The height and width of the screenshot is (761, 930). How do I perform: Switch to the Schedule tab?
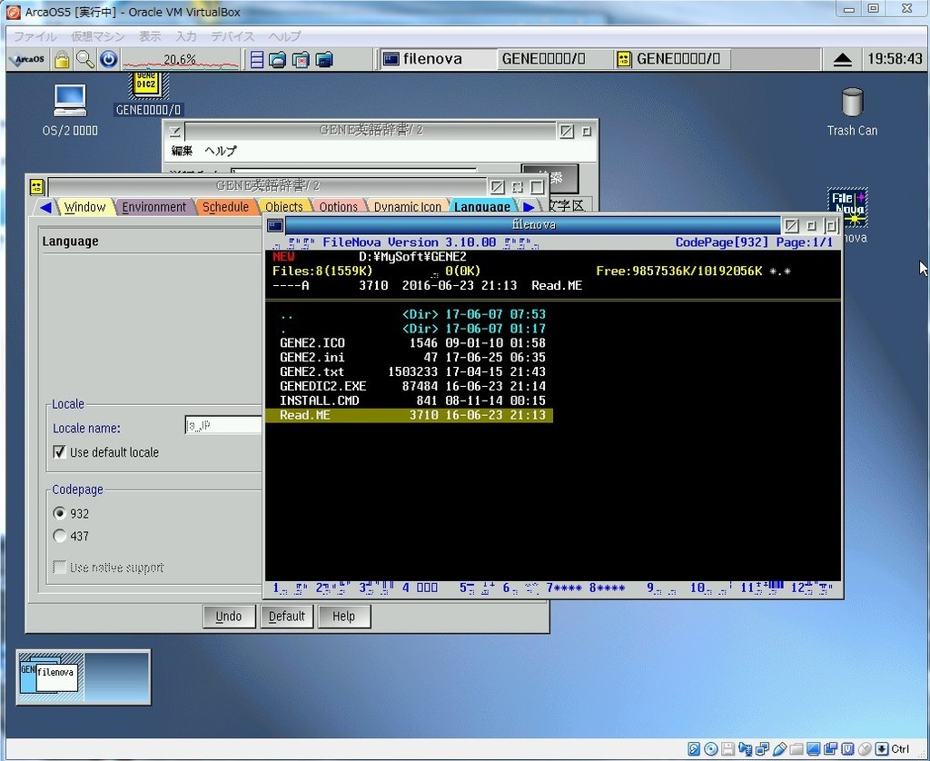[x=226, y=207]
